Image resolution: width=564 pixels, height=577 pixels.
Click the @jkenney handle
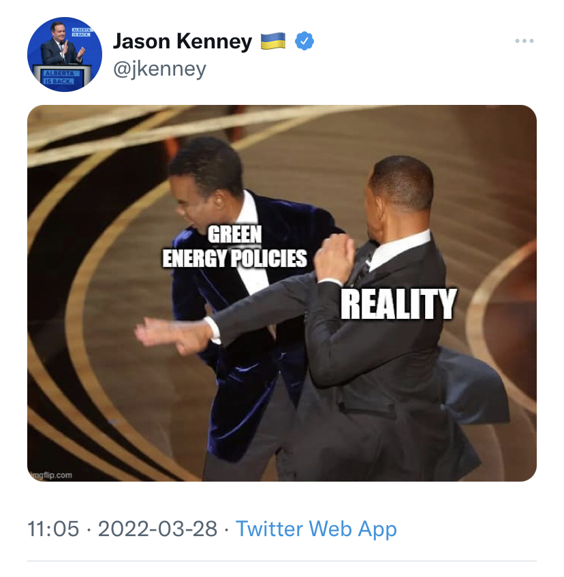click(x=159, y=69)
